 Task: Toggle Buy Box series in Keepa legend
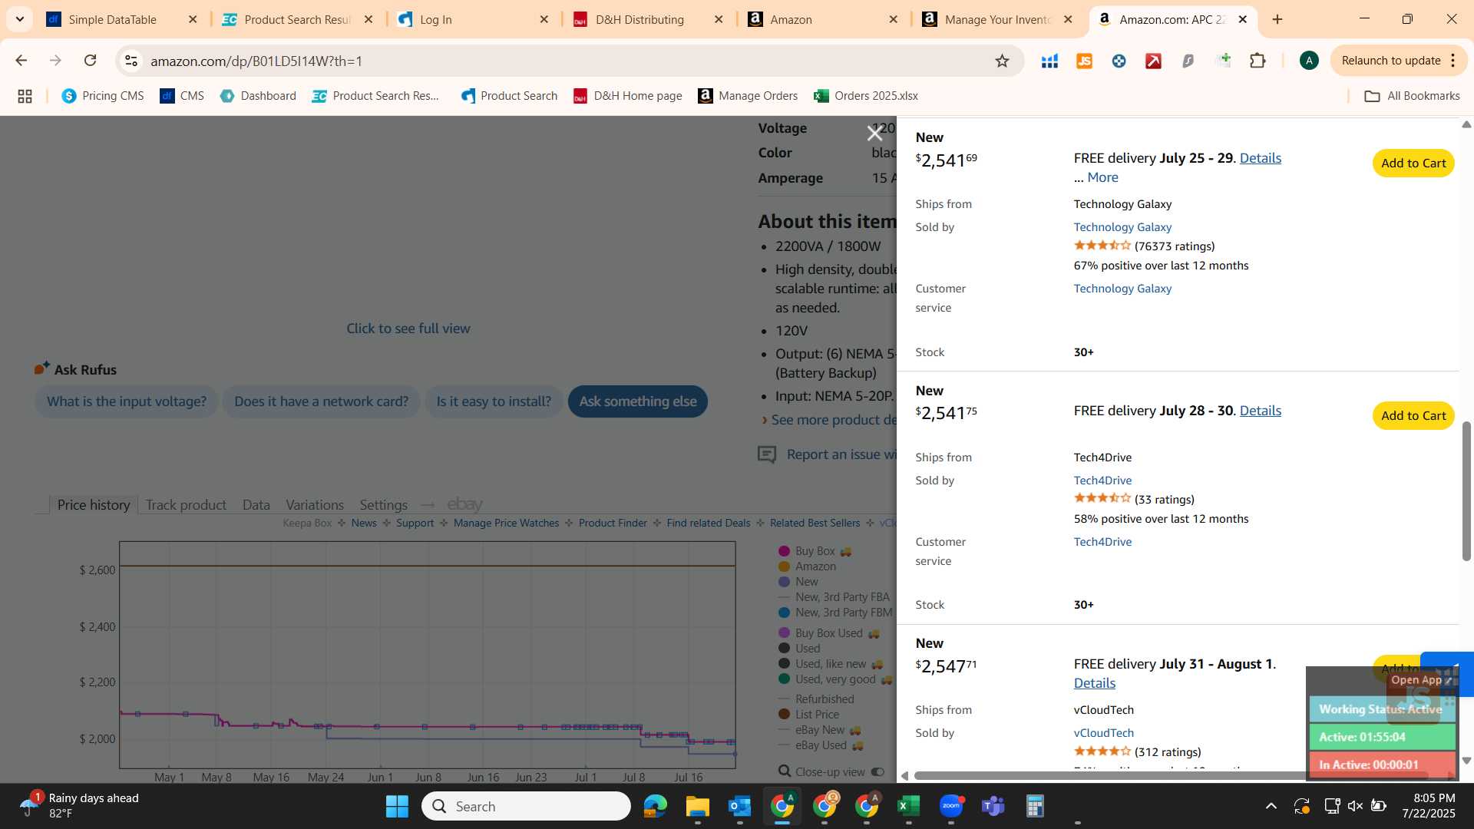pos(815,551)
